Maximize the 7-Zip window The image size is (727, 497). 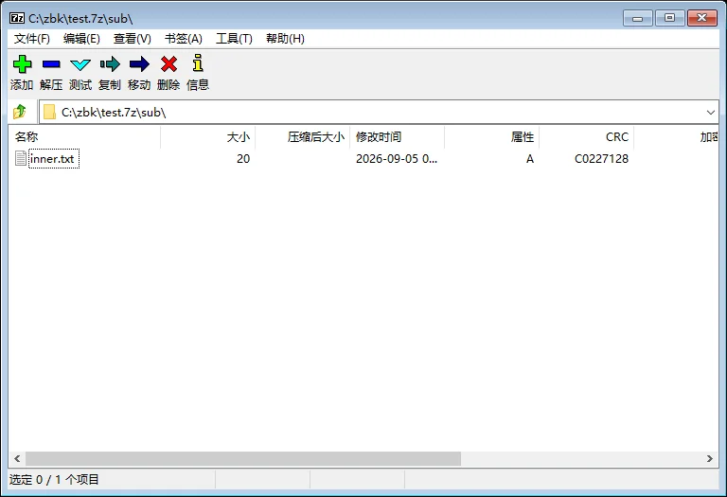point(669,18)
